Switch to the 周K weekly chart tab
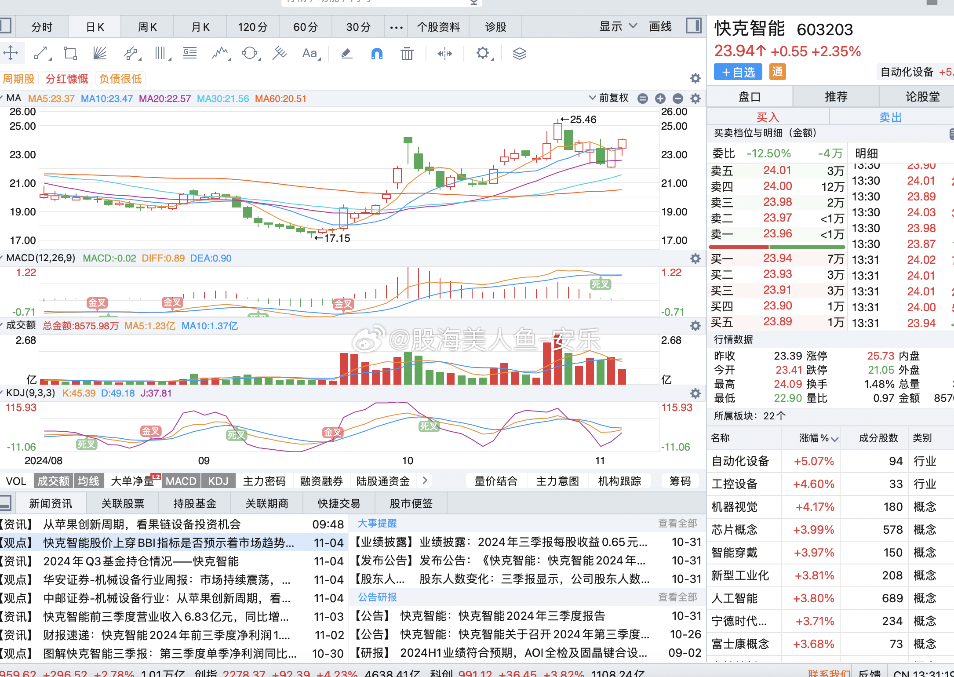954x677 pixels. (147, 27)
